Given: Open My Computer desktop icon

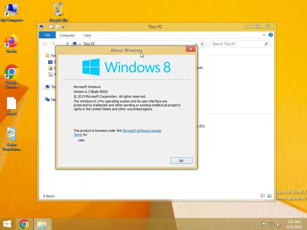Looking at the screenshot, I should point(12,12).
